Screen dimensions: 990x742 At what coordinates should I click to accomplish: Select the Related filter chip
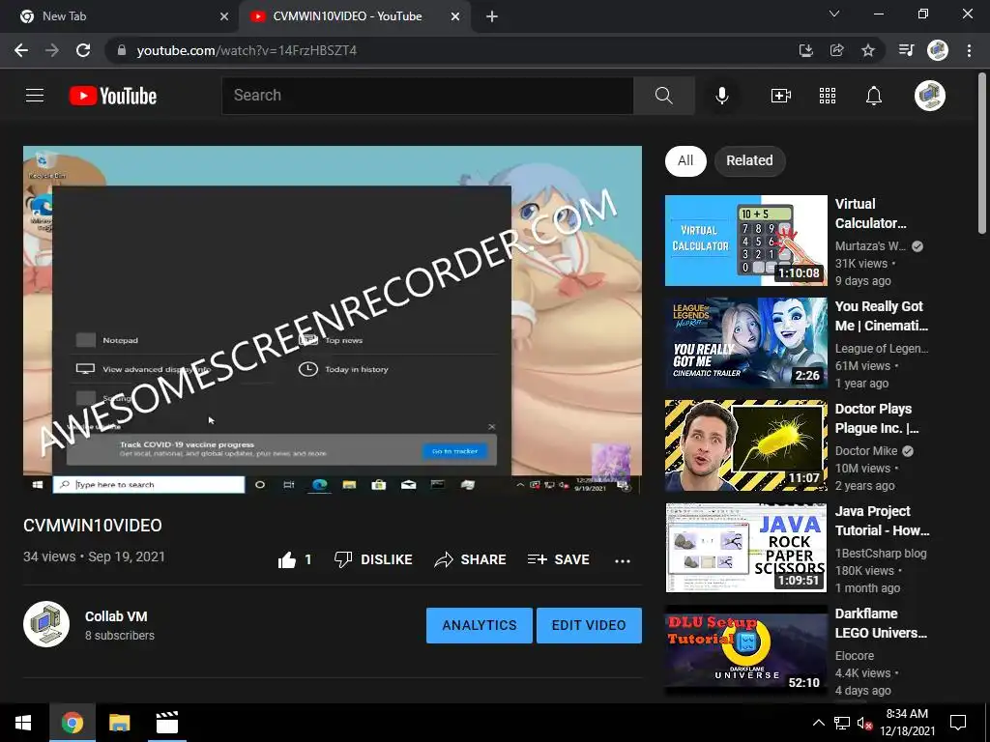pyautogui.click(x=749, y=160)
